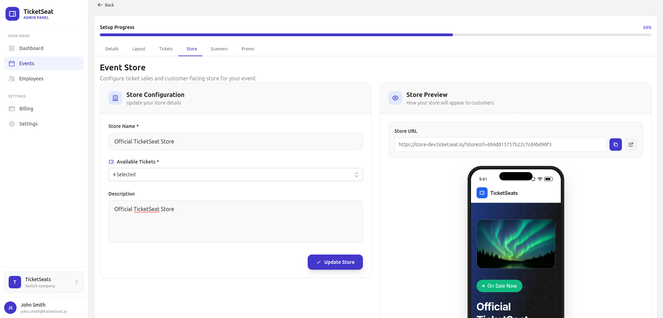
Task: Go to Events in sidebar
Action: pyautogui.click(x=44, y=63)
